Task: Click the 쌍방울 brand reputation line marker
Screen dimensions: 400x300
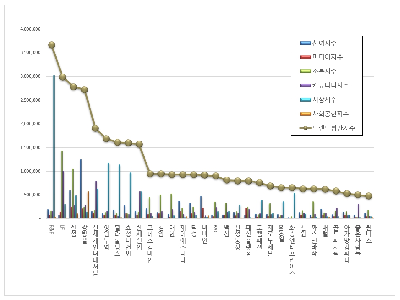Action: (85, 90)
